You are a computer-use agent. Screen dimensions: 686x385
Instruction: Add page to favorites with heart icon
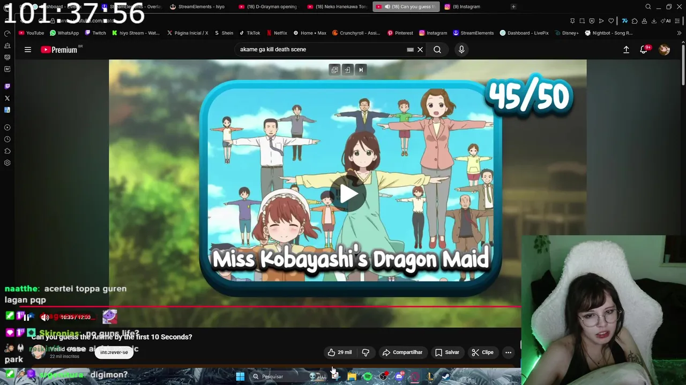pyautogui.click(x=611, y=21)
